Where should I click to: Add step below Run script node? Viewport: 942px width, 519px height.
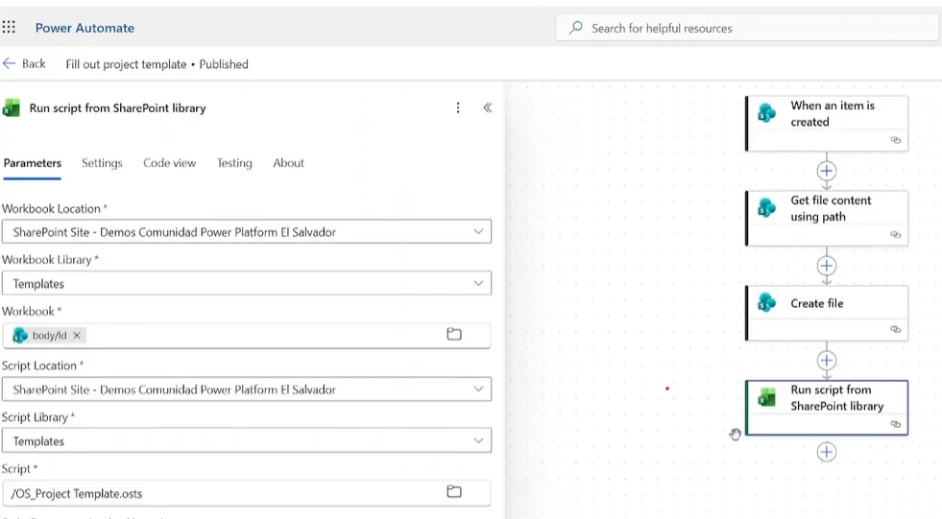tap(827, 452)
